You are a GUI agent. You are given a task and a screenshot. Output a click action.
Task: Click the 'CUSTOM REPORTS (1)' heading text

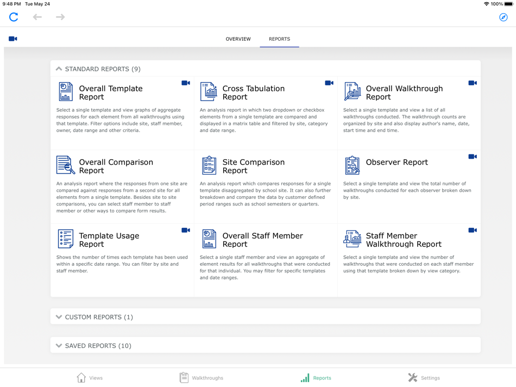(99, 317)
